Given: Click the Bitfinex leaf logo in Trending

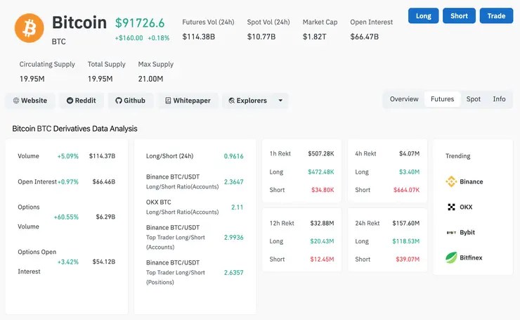Looking at the screenshot, I should [451, 257].
